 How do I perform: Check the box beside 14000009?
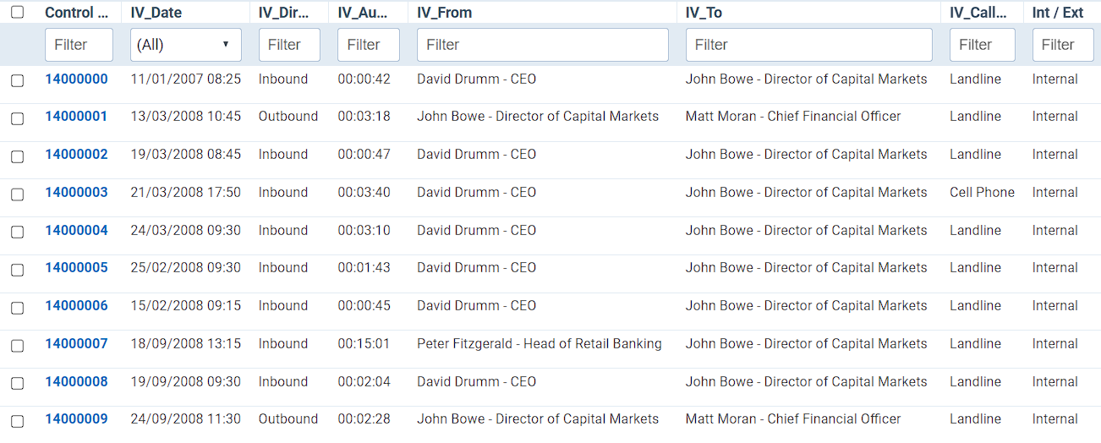[17, 420]
